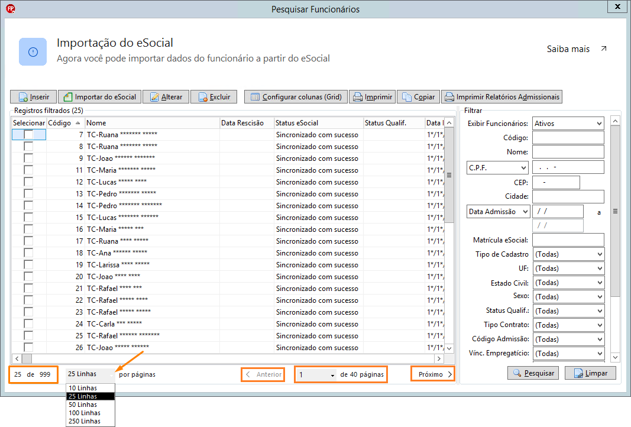This screenshot has width=631, height=427.
Task: Tick checkbox of TC-Pedro code 14
Action: tap(28, 205)
